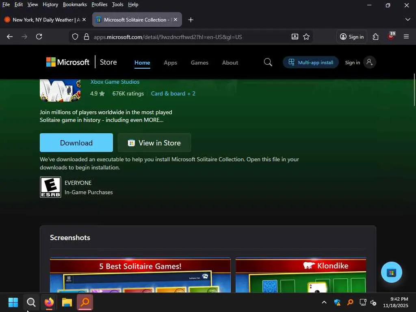416x312 pixels.
Task: Open the Klondike screenshot
Action: coord(301,275)
